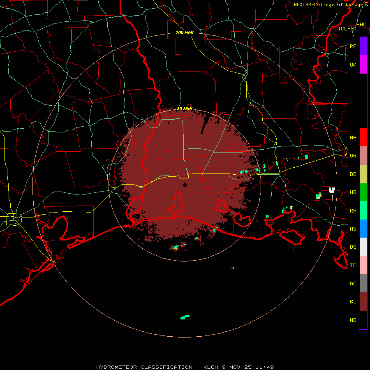370x370 pixels.
Task: Click the ND legend label
Action: click(x=353, y=320)
